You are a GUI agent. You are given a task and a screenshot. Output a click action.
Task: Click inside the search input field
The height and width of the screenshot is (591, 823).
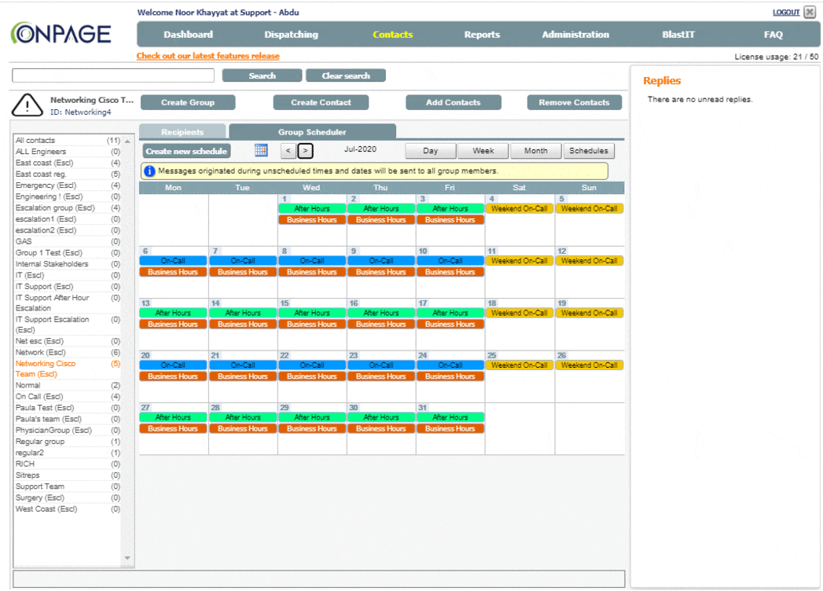coord(112,75)
